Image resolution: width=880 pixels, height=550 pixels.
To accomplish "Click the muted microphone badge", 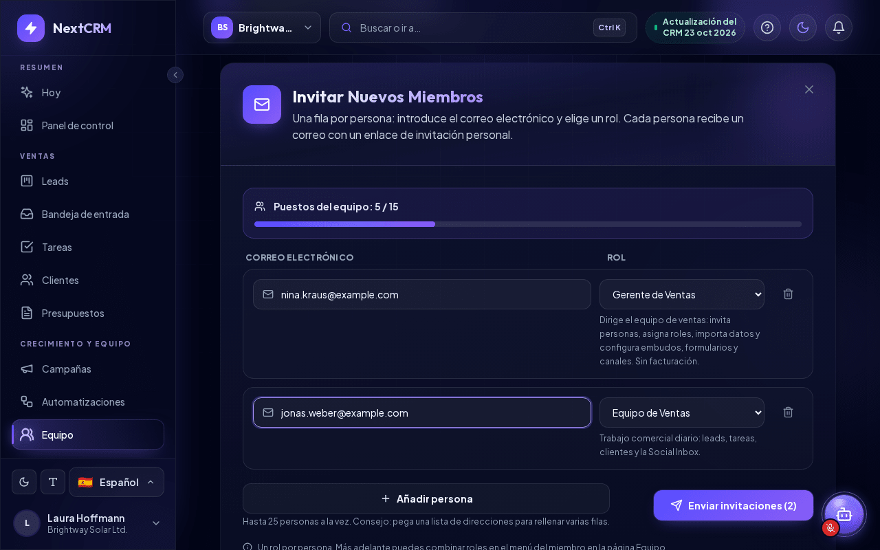I will point(830,528).
